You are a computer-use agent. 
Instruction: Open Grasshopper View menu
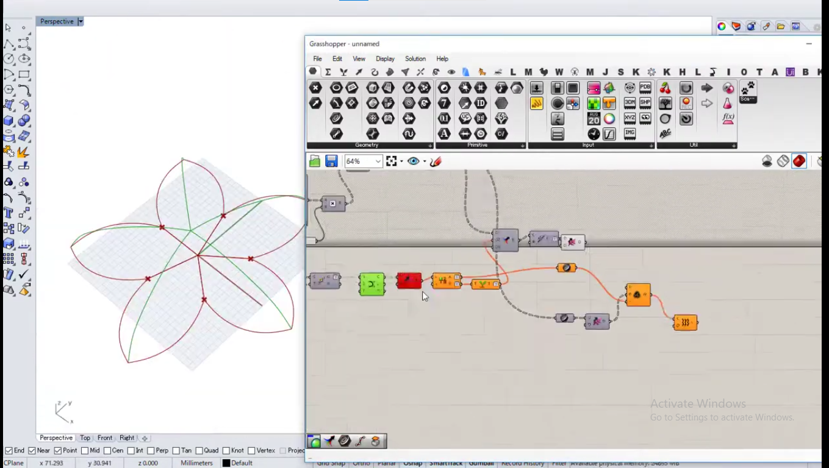pyautogui.click(x=359, y=59)
